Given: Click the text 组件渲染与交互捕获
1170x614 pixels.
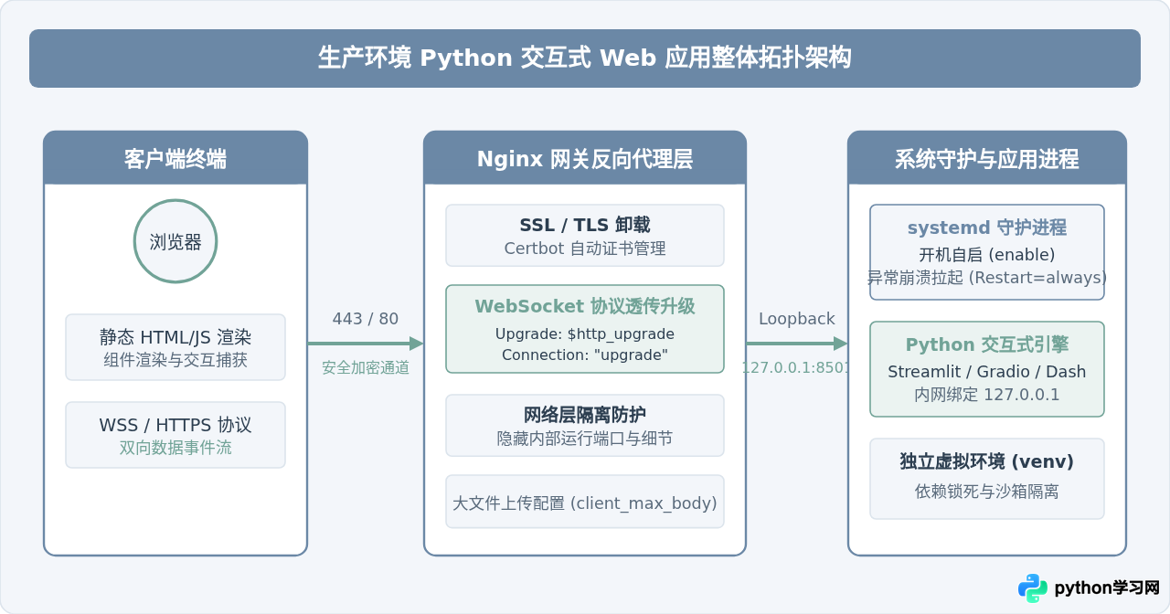Looking at the screenshot, I should 175,360.
